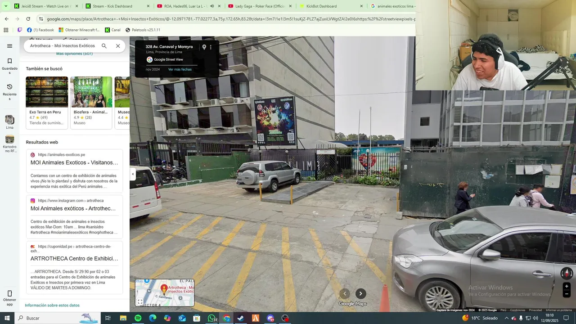The image size is (576, 324).
Task: Reload the page
Action: tap(28, 19)
